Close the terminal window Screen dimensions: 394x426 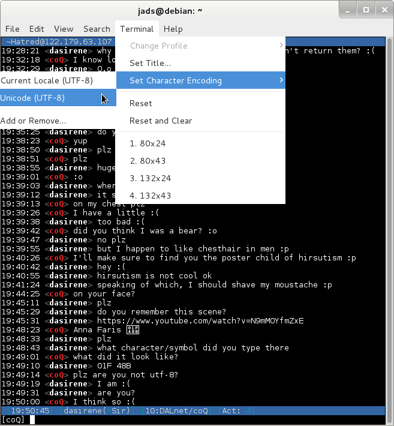[x=384, y=10]
